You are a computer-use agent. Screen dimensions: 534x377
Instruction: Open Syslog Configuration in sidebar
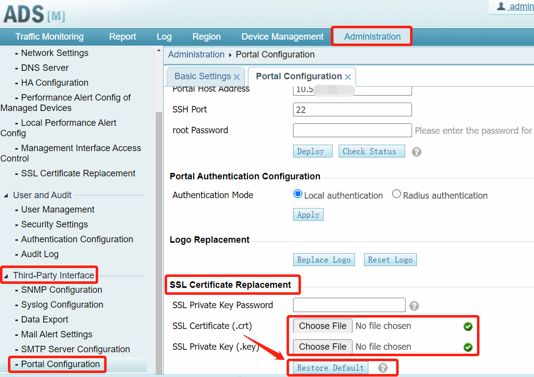click(62, 305)
